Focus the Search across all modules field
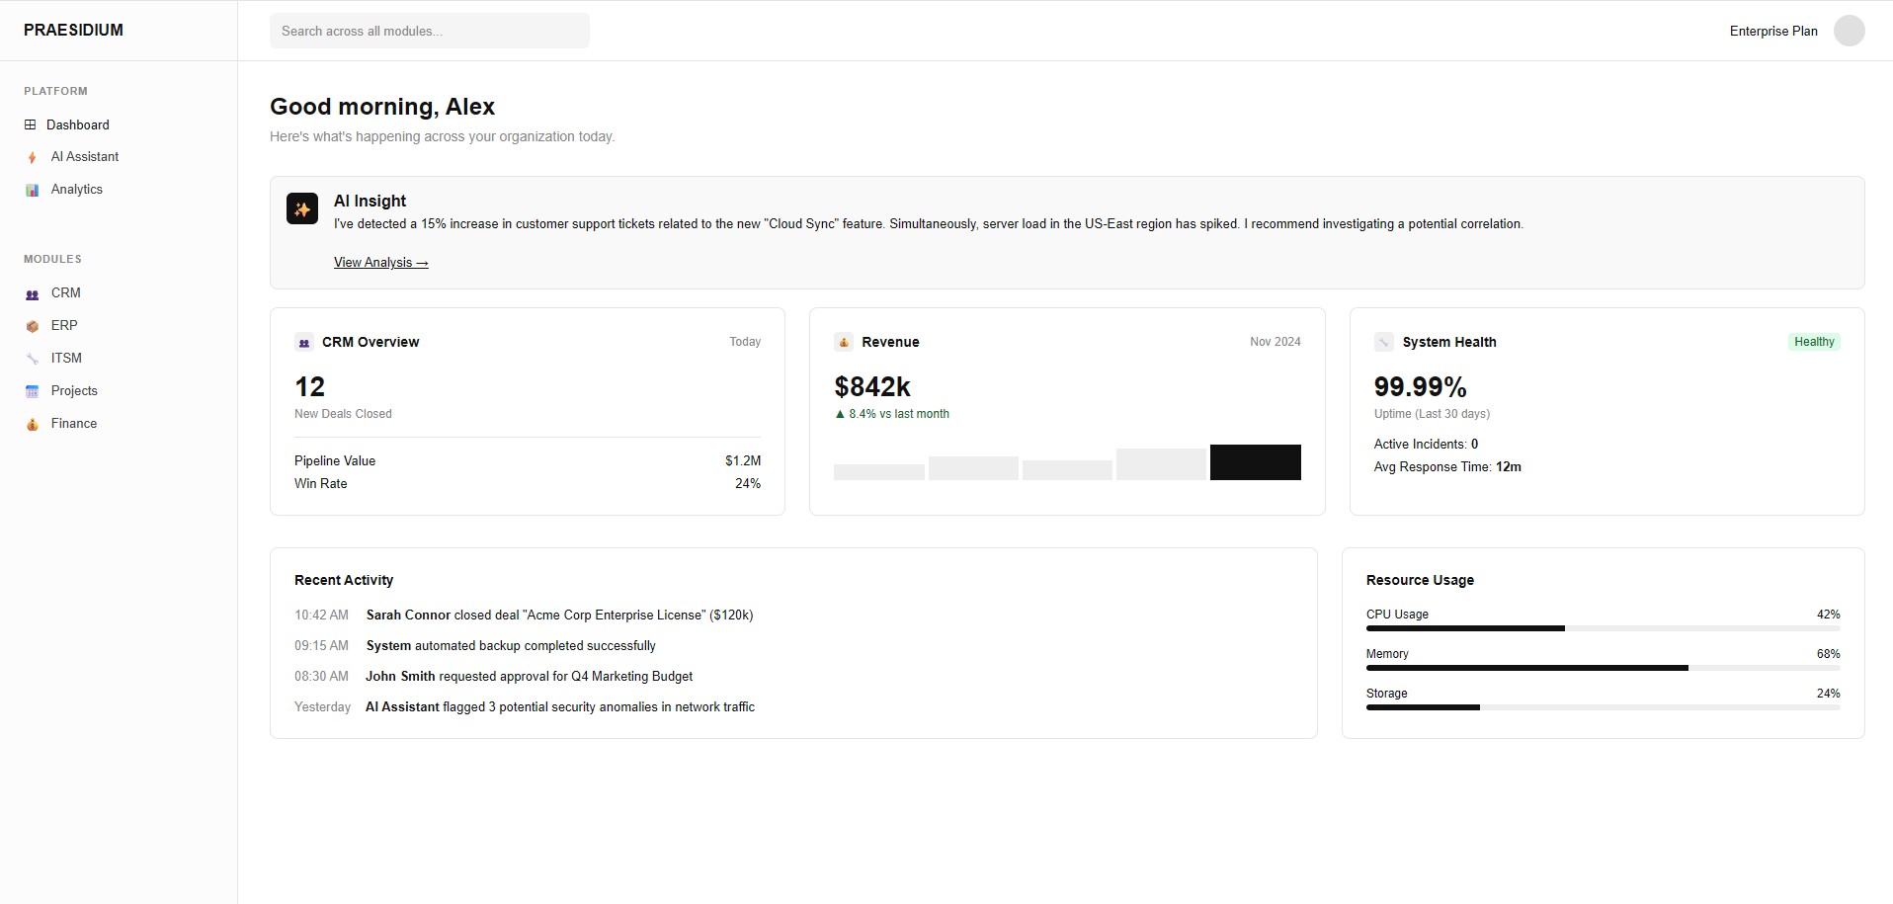This screenshot has height=904, width=1893. [x=429, y=31]
